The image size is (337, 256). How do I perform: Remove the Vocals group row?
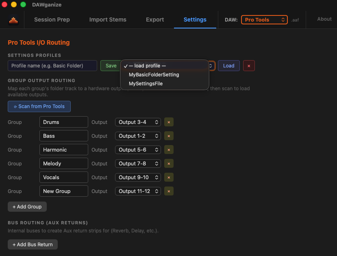tap(169, 177)
